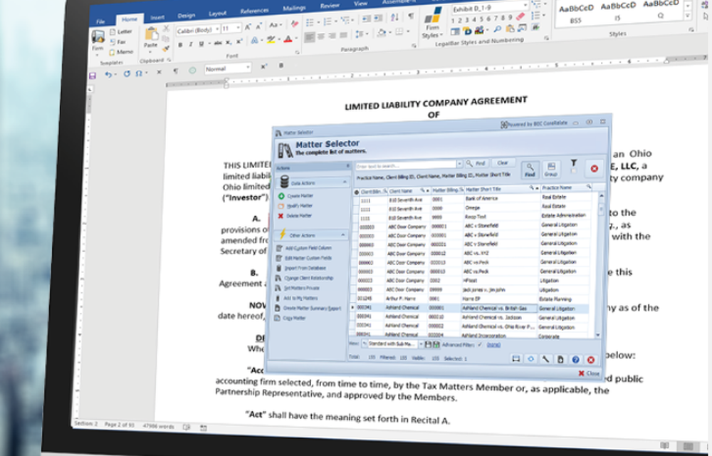Screen dimensions: 712x456
Task: Click the Letter template button
Action: pyautogui.click(x=121, y=32)
